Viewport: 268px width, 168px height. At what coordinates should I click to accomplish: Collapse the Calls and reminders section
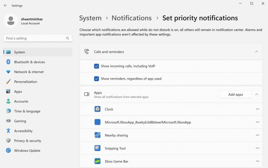click(257, 52)
